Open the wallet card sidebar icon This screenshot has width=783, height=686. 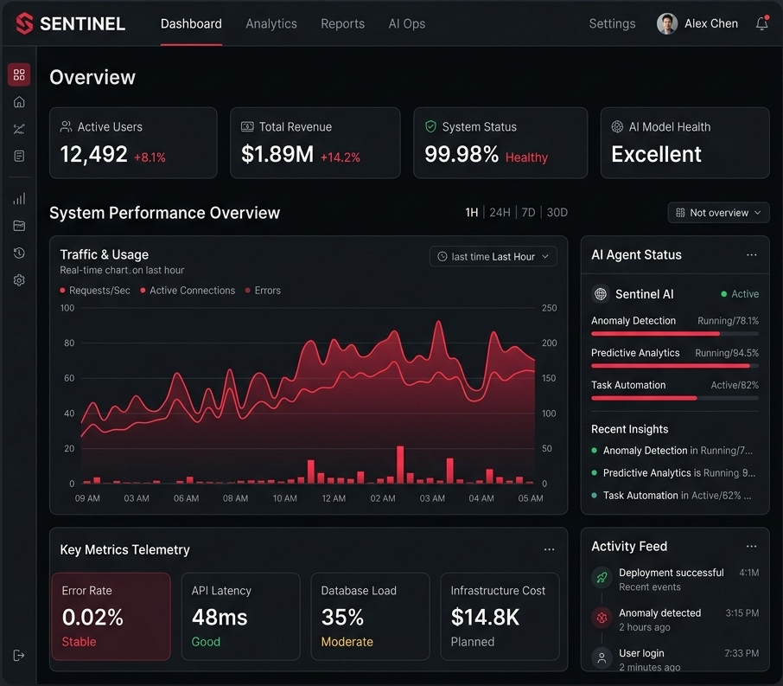pos(19,226)
